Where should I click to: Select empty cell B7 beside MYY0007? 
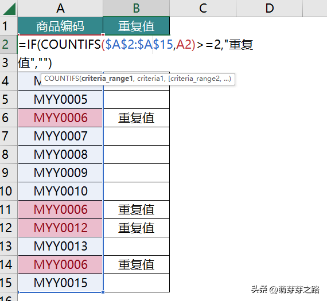tap(137, 136)
